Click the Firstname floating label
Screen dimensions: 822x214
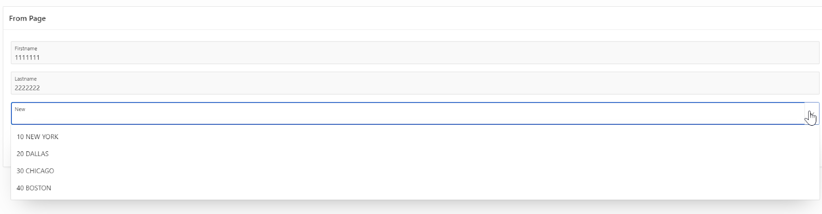(26, 48)
